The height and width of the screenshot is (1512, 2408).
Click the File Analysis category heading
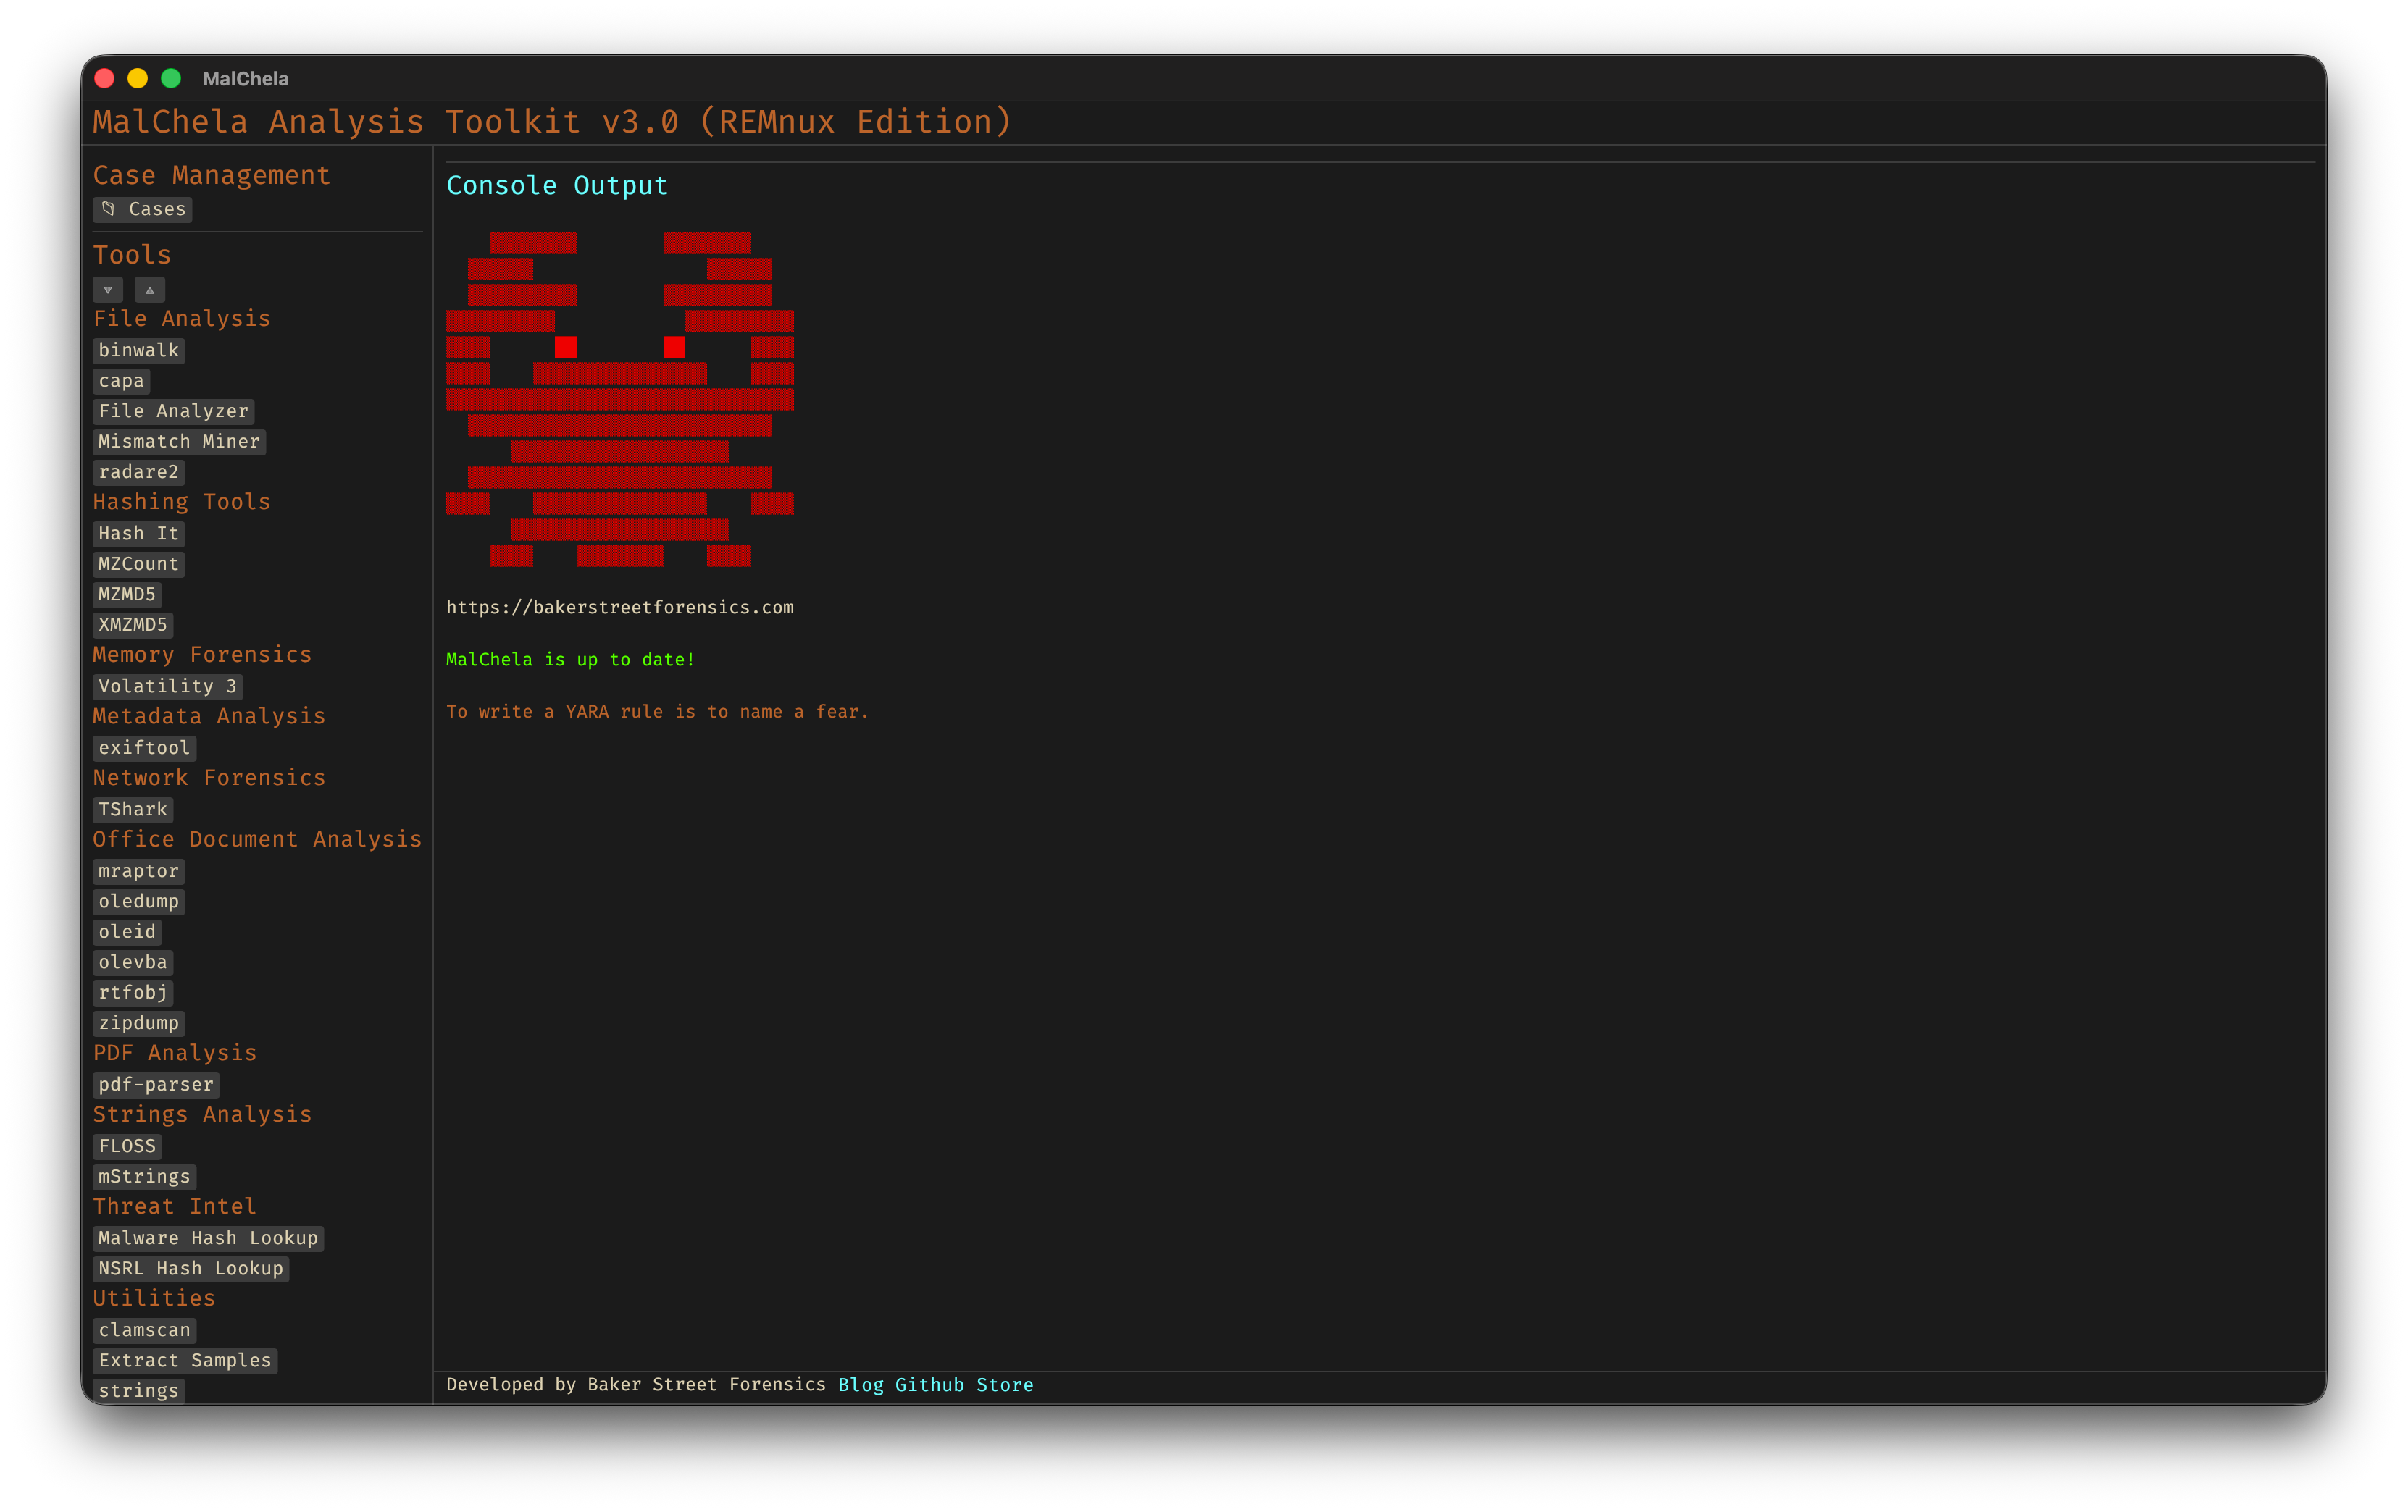point(182,319)
